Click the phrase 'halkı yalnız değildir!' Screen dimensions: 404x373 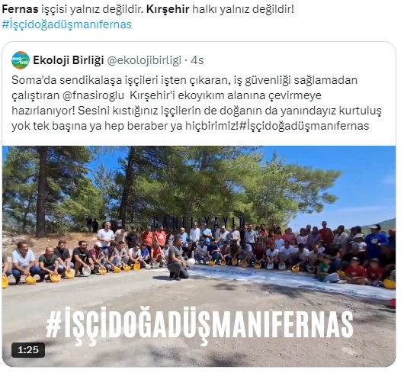(x=243, y=9)
